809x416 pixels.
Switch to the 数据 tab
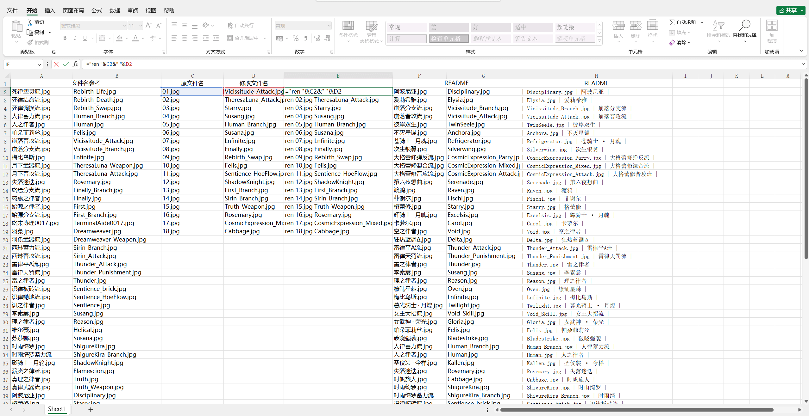(x=115, y=10)
